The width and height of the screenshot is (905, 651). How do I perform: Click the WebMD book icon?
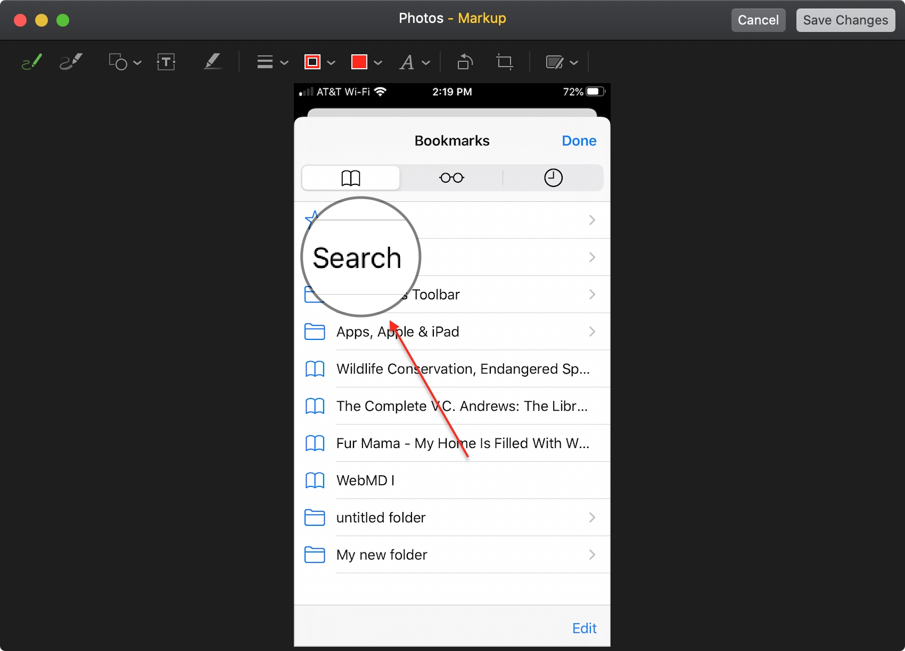click(x=315, y=481)
